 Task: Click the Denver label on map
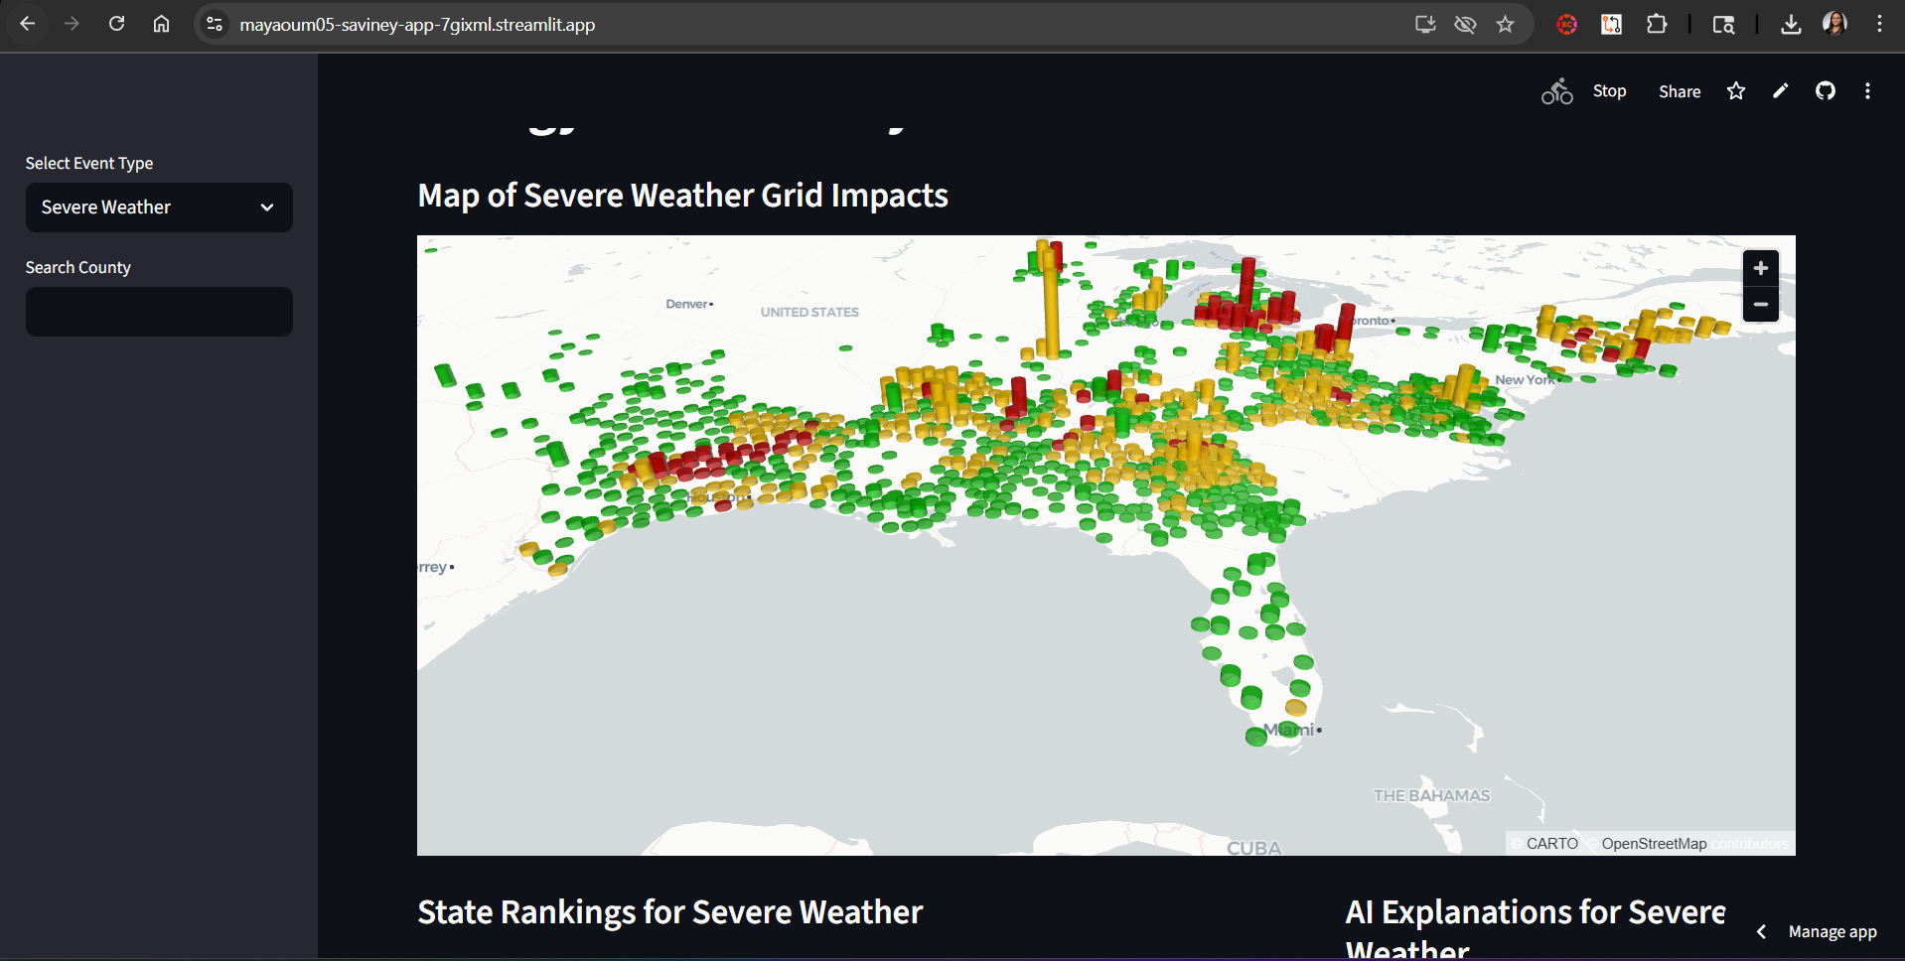pyautogui.click(x=687, y=304)
